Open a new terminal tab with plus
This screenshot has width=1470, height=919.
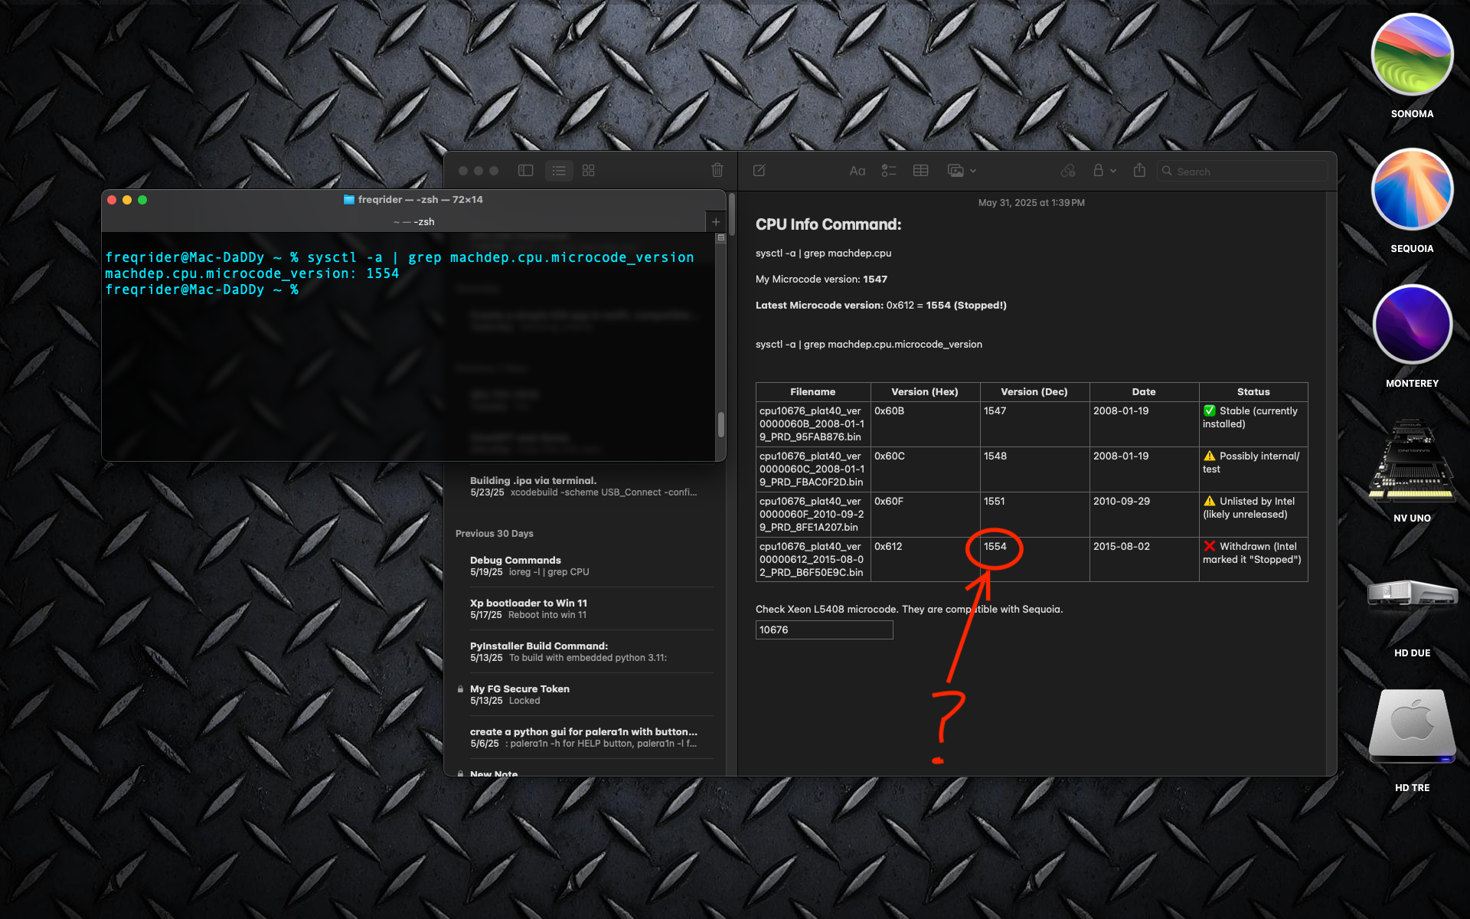[x=716, y=222]
